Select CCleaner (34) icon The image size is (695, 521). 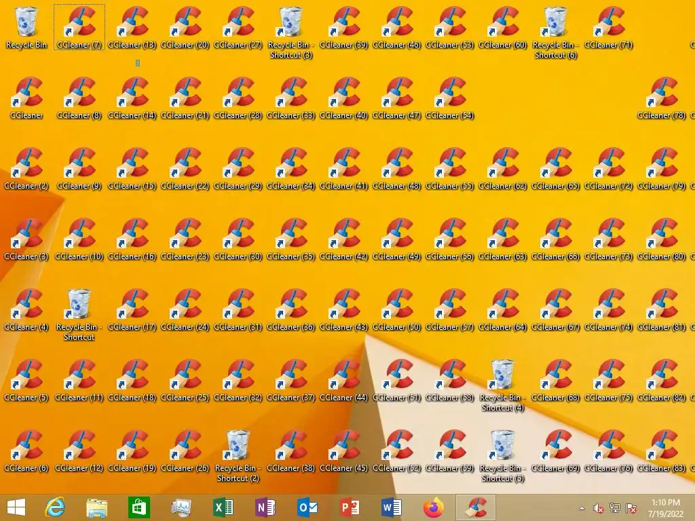(x=290, y=168)
